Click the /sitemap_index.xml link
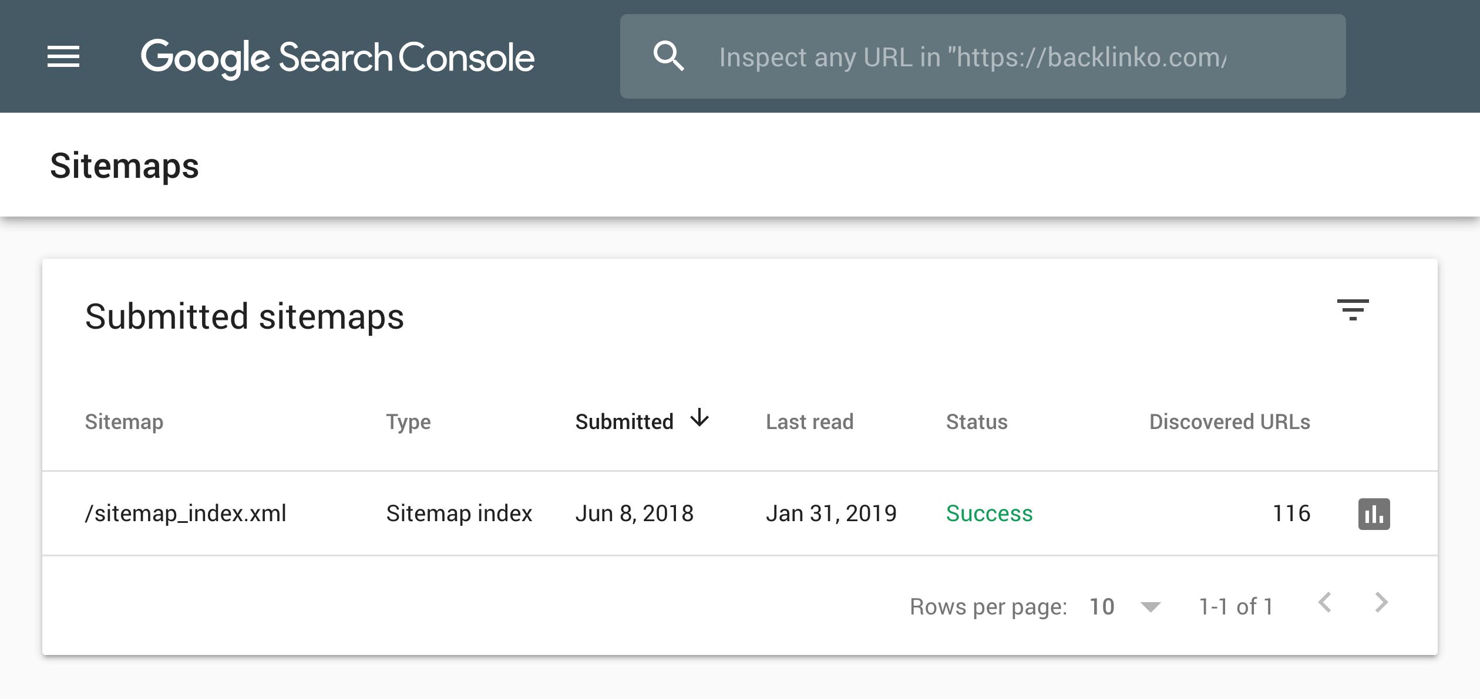The height and width of the screenshot is (699, 1480). [x=186, y=512]
